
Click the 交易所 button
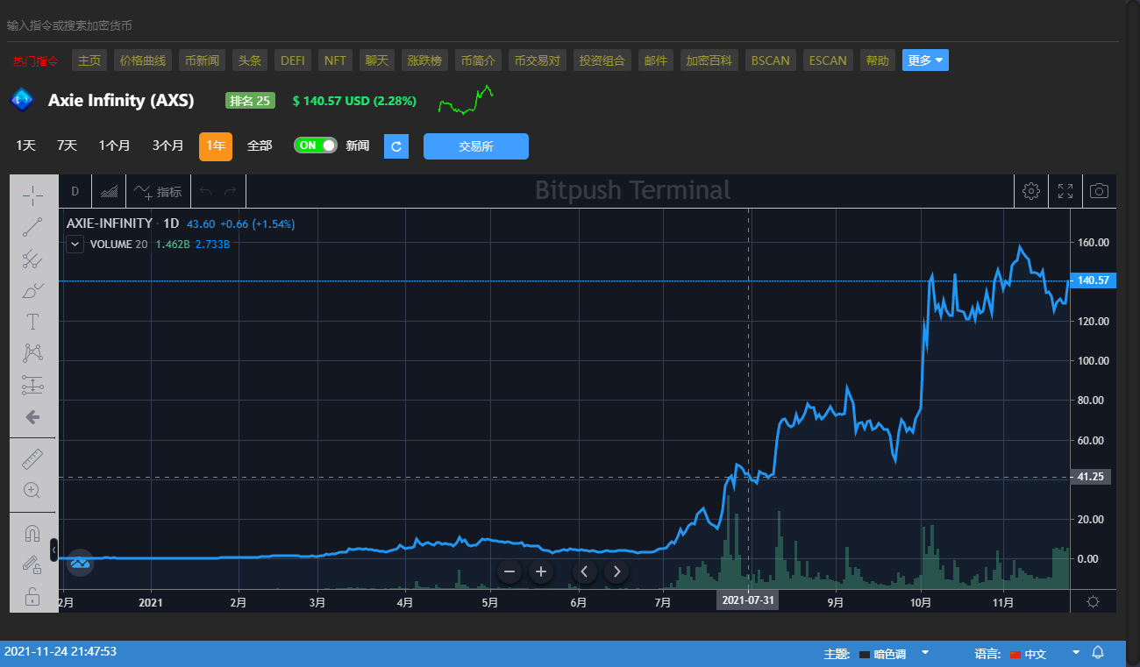click(x=476, y=146)
